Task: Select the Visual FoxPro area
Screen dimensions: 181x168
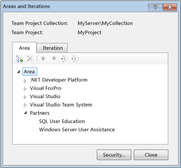Action: tap(45, 88)
